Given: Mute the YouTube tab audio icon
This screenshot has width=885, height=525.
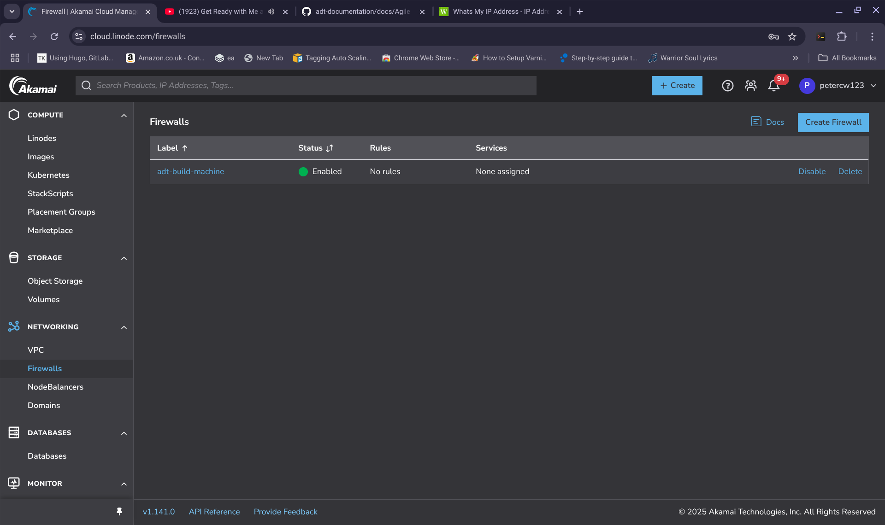Looking at the screenshot, I should (x=271, y=12).
